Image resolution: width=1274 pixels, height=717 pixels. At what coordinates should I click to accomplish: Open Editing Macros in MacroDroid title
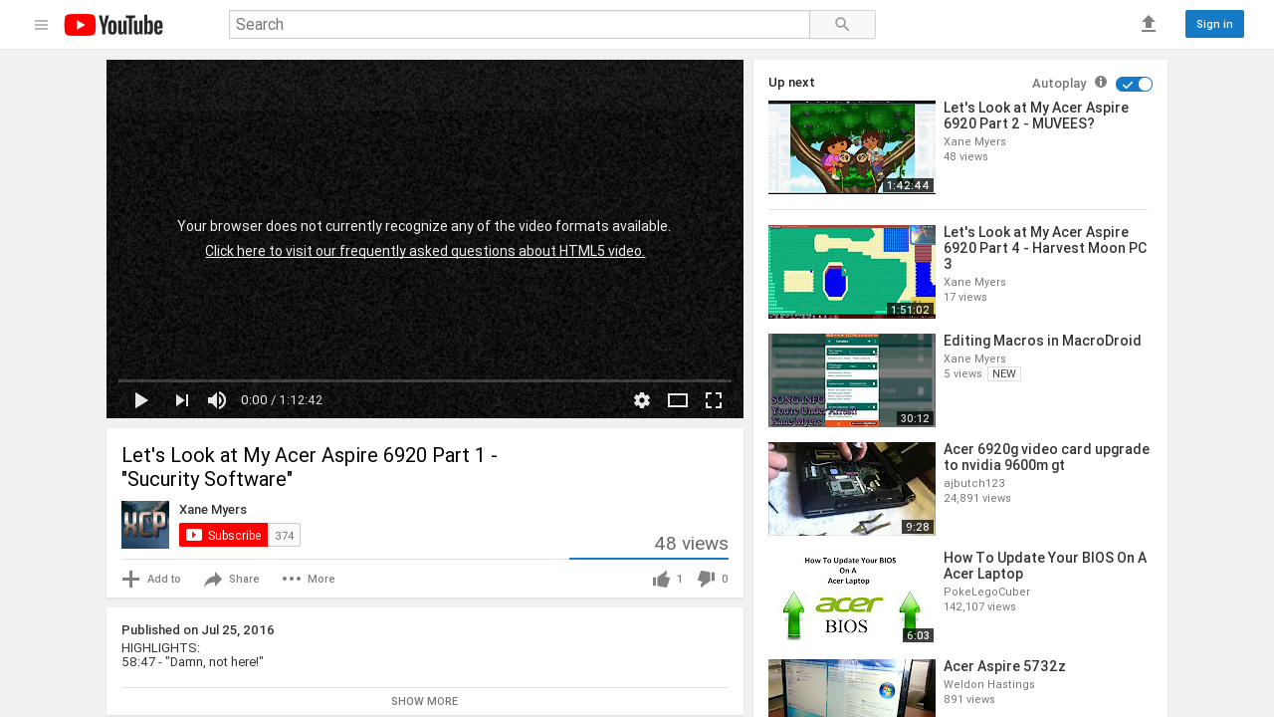point(1042,341)
